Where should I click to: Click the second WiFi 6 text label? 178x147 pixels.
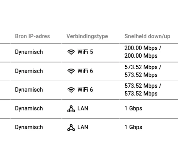point(85,90)
